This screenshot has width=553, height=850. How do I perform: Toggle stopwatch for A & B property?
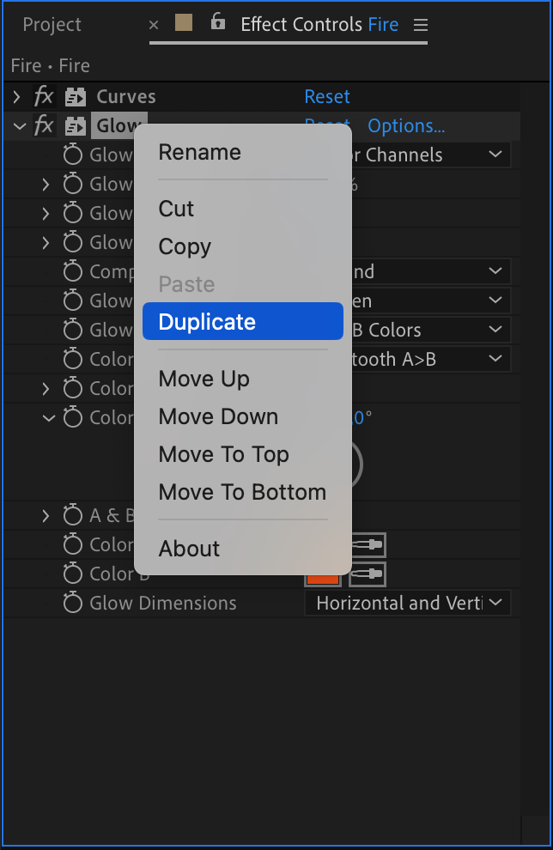click(73, 515)
